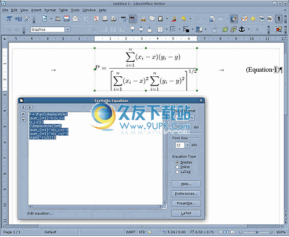Click Bring to Front icon
The width and height of the screenshot is (289, 237).
225,29
